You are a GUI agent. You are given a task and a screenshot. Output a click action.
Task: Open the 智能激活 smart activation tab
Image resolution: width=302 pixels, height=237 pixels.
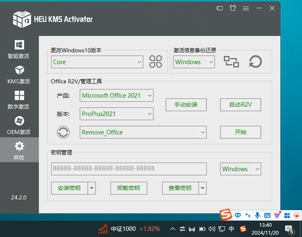coord(19,49)
